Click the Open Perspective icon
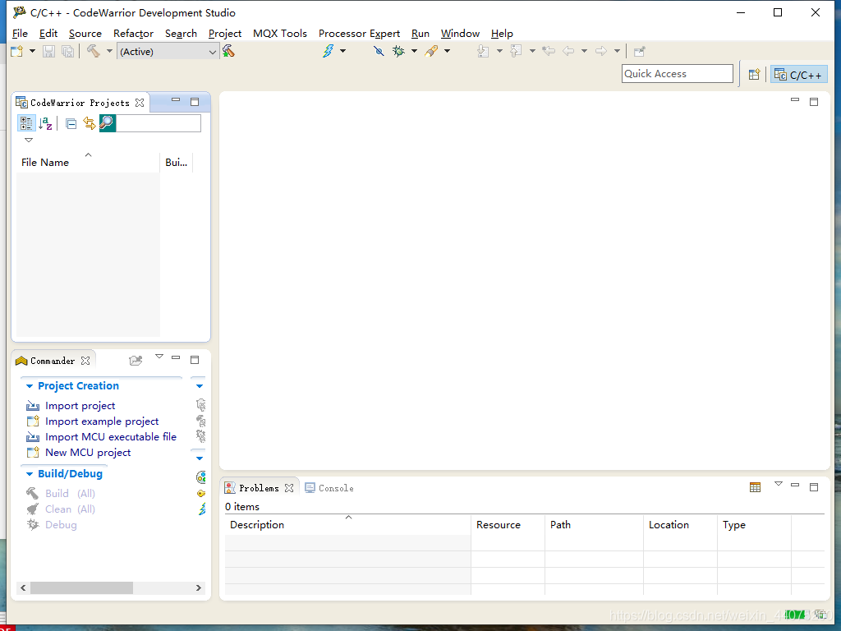Viewport: 841px width, 631px height. click(x=754, y=75)
